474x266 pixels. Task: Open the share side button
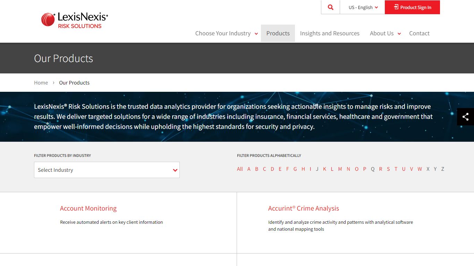coord(465,117)
